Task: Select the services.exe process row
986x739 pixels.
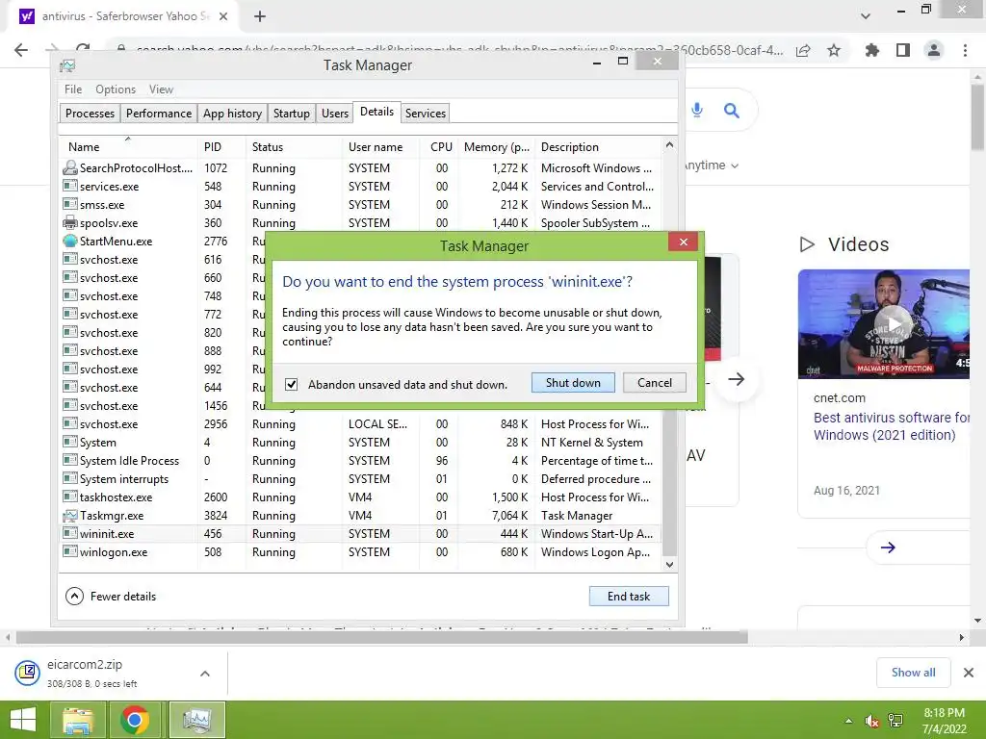Action: 360,187
